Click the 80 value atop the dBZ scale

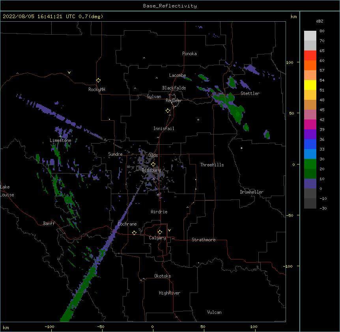tap(322, 31)
